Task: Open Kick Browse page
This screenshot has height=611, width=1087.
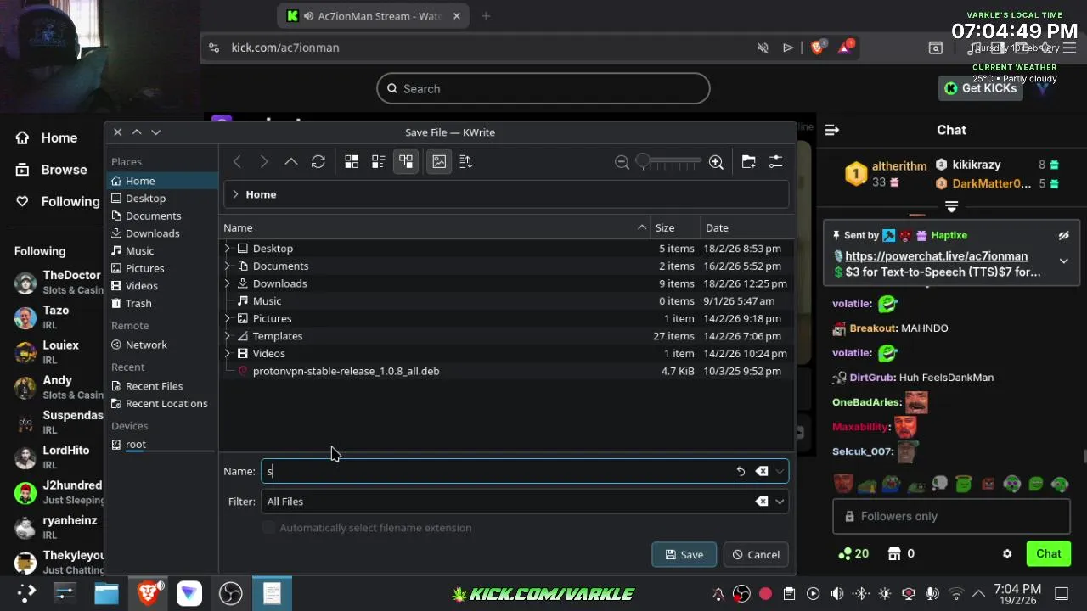Action: [x=53, y=170]
